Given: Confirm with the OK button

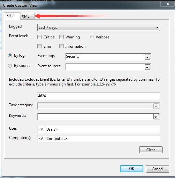Looking at the screenshot, I should [x=132, y=169].
